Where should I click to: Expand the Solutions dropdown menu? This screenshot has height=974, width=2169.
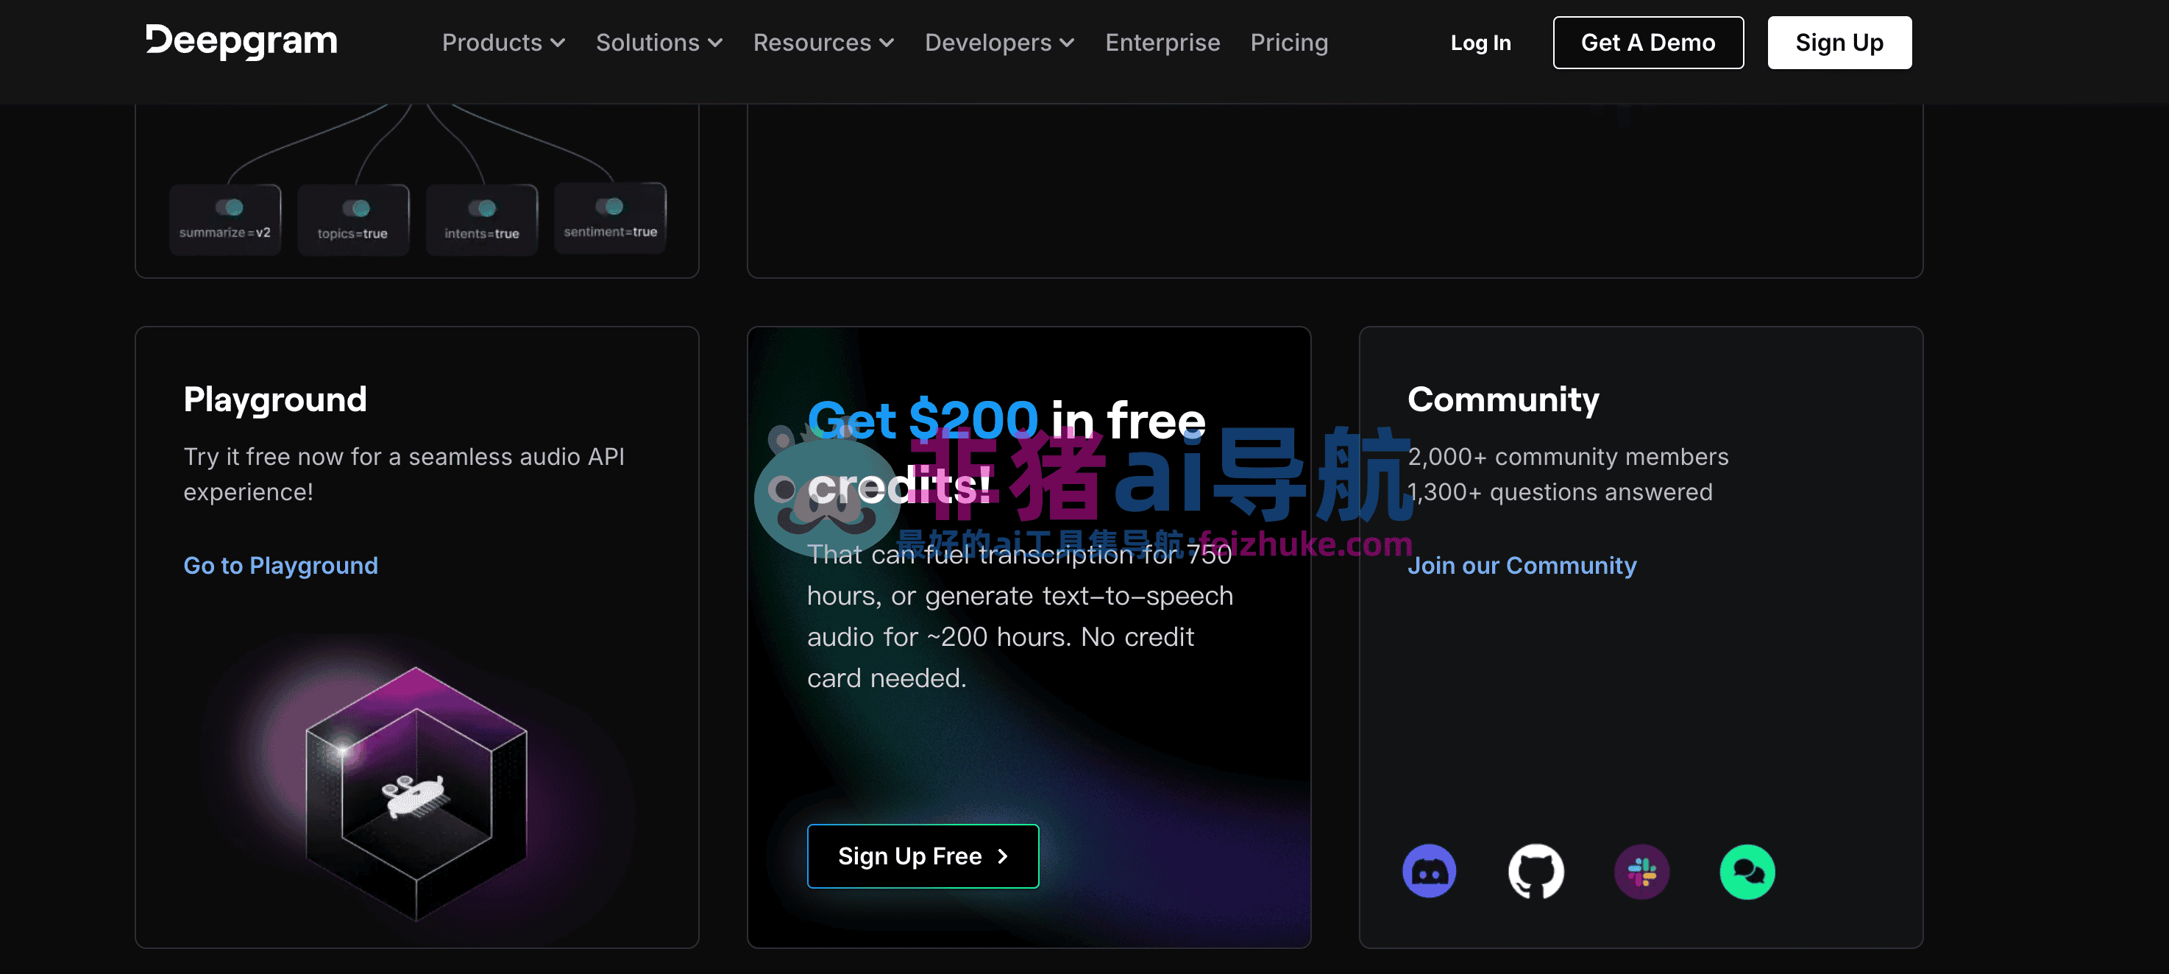[658, 42]
